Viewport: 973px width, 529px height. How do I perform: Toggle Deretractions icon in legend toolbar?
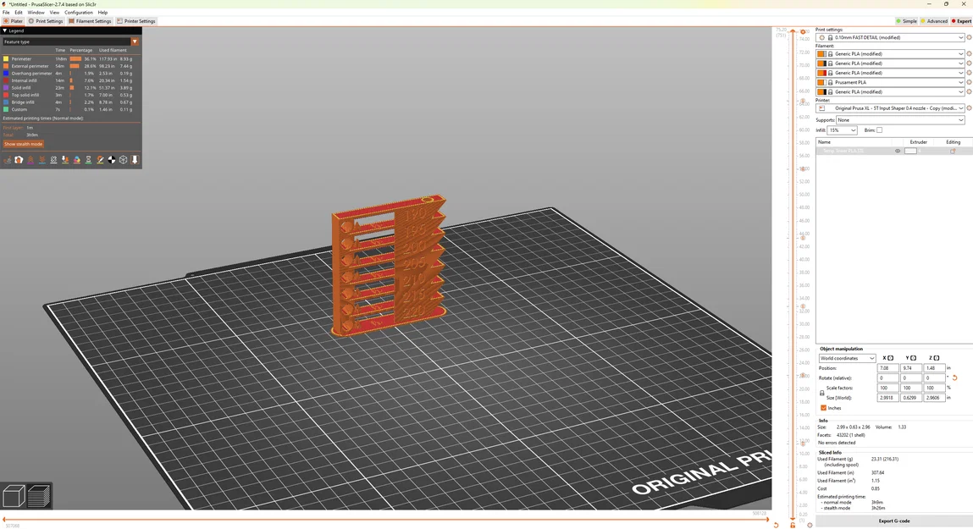(42, 160)
